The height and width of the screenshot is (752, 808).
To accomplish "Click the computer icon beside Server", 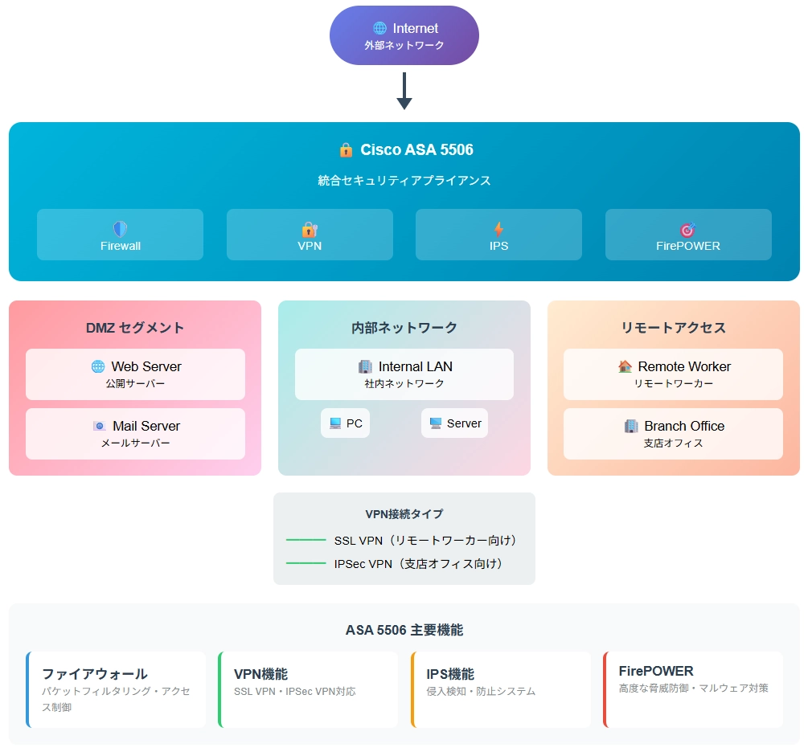I will tap(436, 423).
